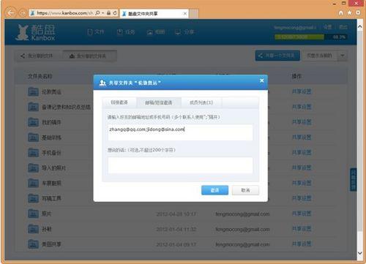Click the 文件夹名称 column header

click(x=40, y=76)
